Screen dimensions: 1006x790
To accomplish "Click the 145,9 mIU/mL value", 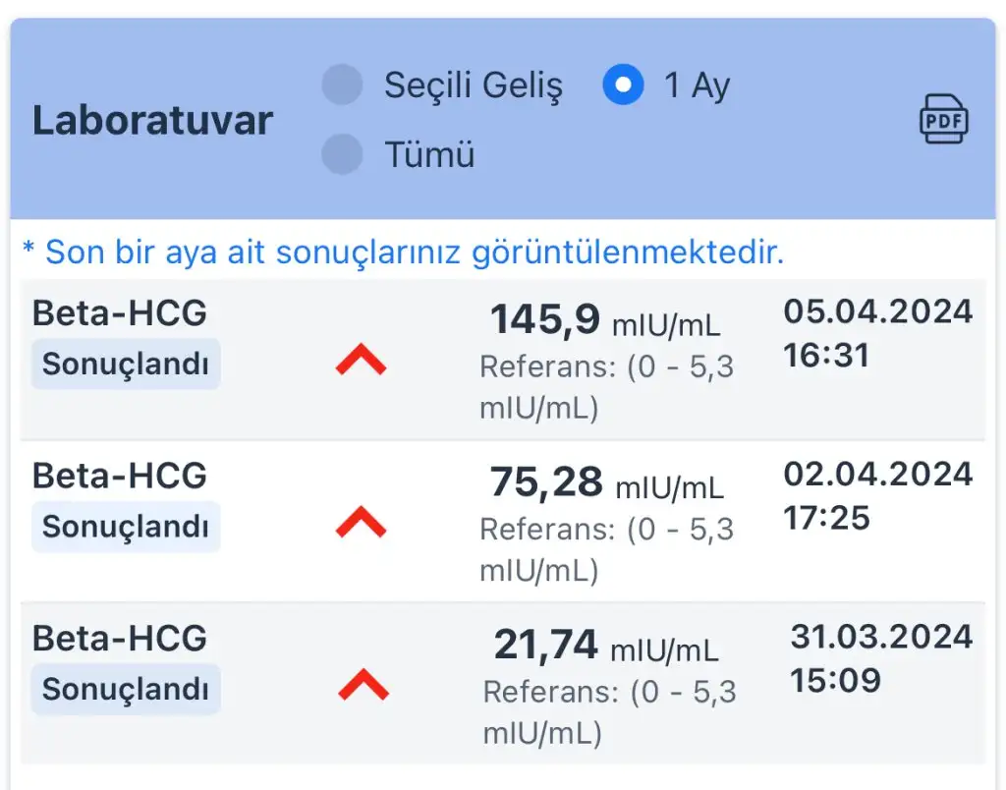I will pyautogui.click(x=605, y=320).
